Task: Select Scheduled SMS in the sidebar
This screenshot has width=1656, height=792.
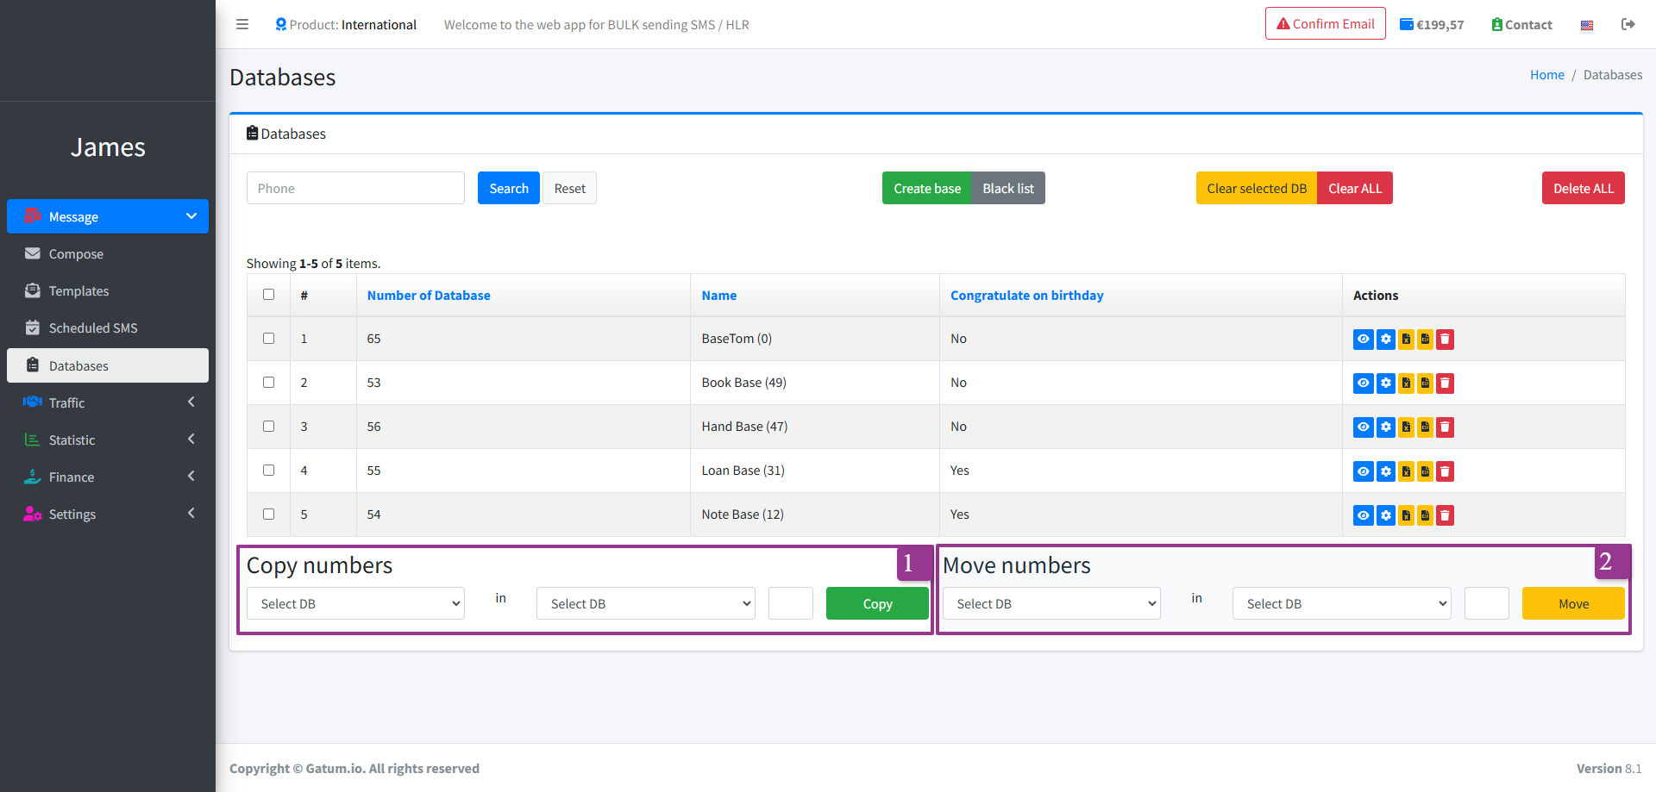Action: tap(91, 327)
